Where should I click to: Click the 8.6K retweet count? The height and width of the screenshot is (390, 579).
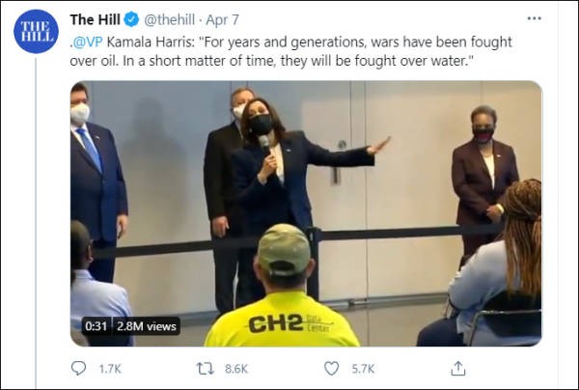(235, 369)
